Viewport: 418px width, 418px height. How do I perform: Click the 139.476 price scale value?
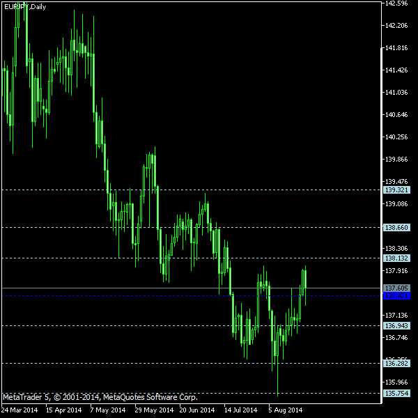(x=396, y=182)
